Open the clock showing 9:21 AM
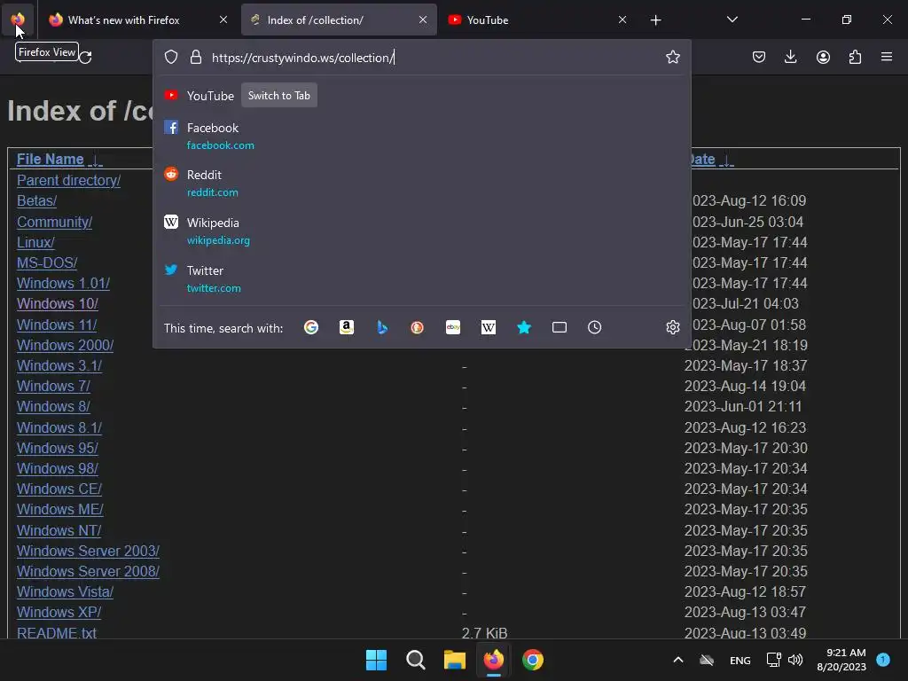908x681 pixels. tap(841, 660)
